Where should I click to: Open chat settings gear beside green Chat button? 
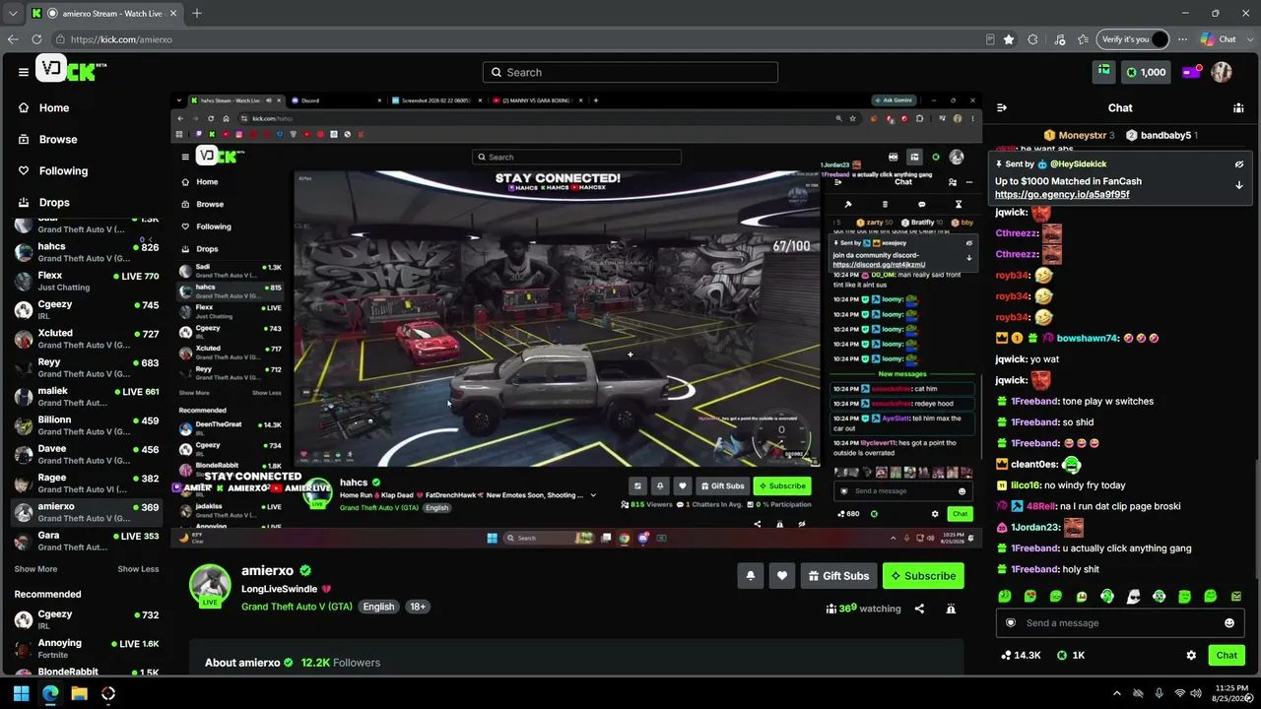[x=1191, y=656]
